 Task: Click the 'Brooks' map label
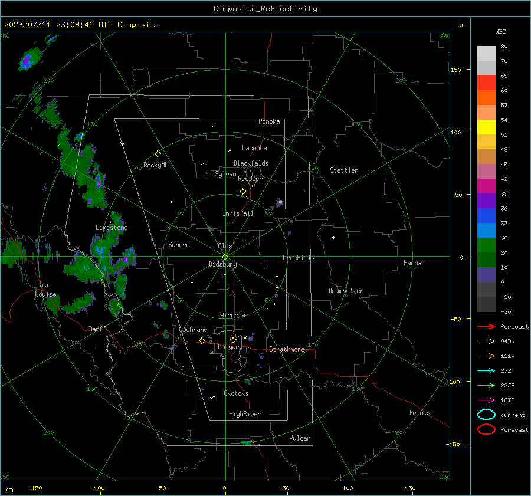click(419, 413)
